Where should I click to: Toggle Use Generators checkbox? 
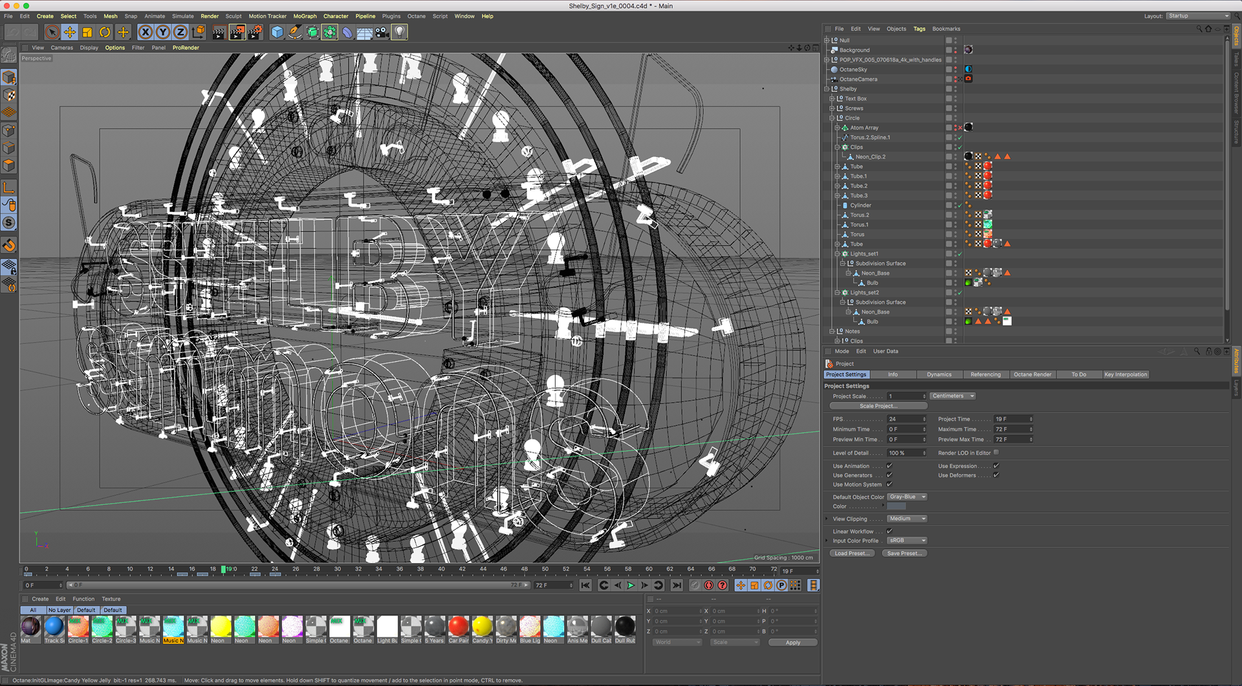[x=889, y=475]
